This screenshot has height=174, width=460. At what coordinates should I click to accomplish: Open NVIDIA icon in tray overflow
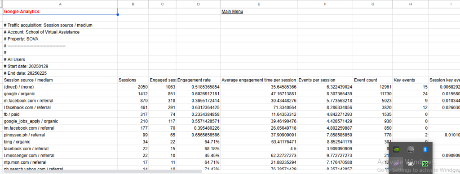pyautogui.click(x=396, y=149)
